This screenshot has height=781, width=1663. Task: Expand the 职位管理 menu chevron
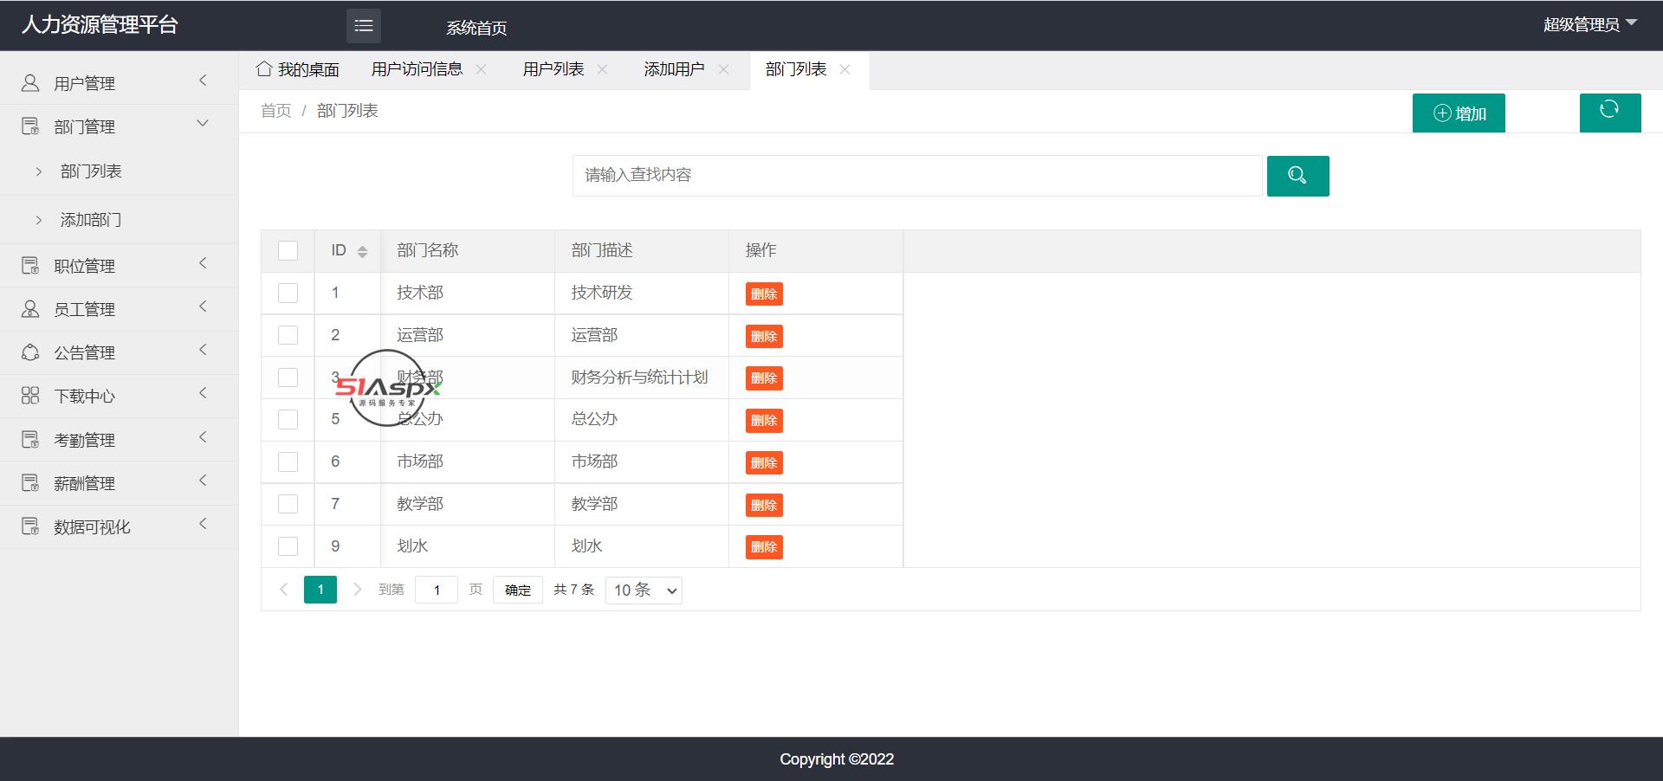coord(203,263)
